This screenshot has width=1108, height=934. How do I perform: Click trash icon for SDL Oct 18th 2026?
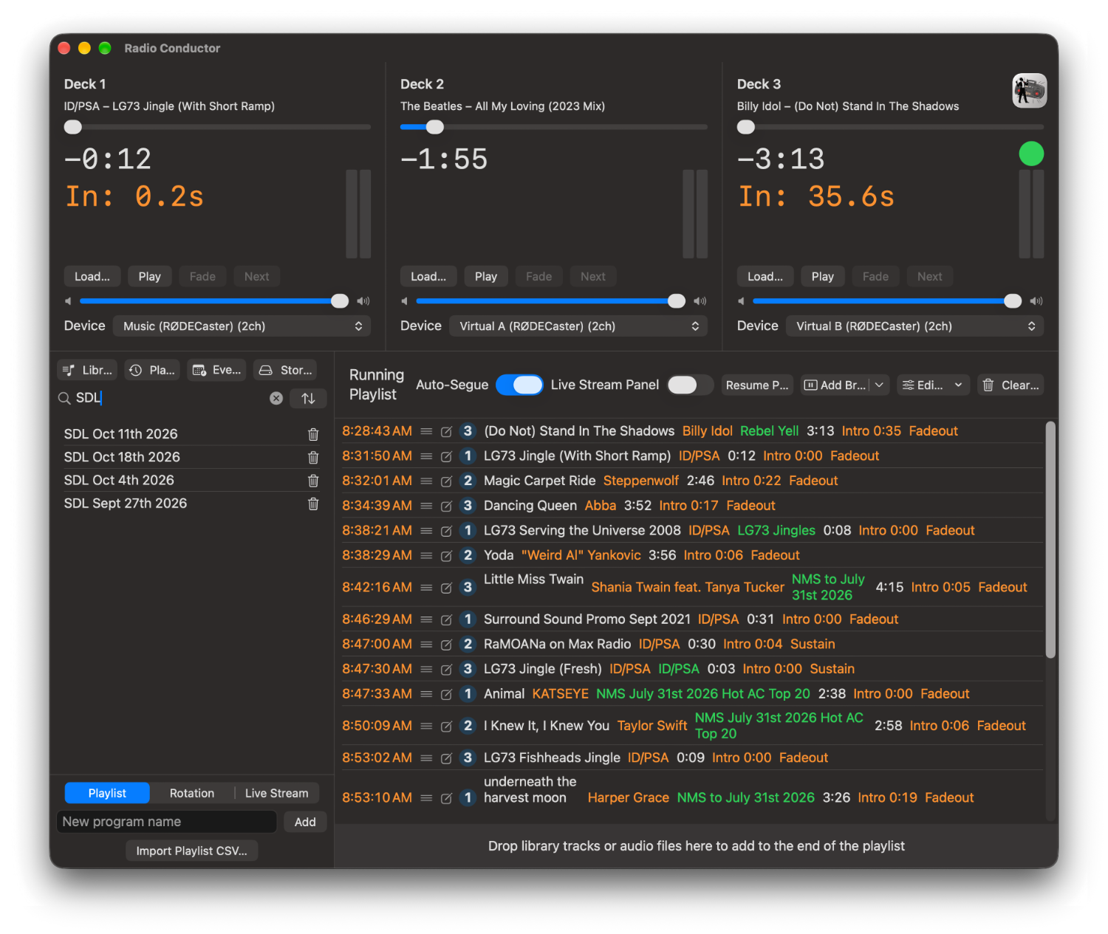point(313,457)
